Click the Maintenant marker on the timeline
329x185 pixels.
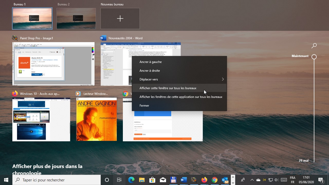314,57
